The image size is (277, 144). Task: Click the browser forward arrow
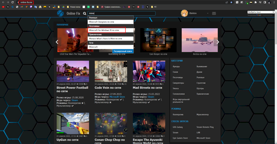(8, 2)
